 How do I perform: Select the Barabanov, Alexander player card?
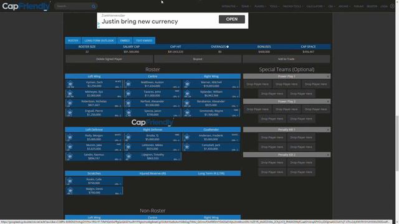click(x=211, y=103)
